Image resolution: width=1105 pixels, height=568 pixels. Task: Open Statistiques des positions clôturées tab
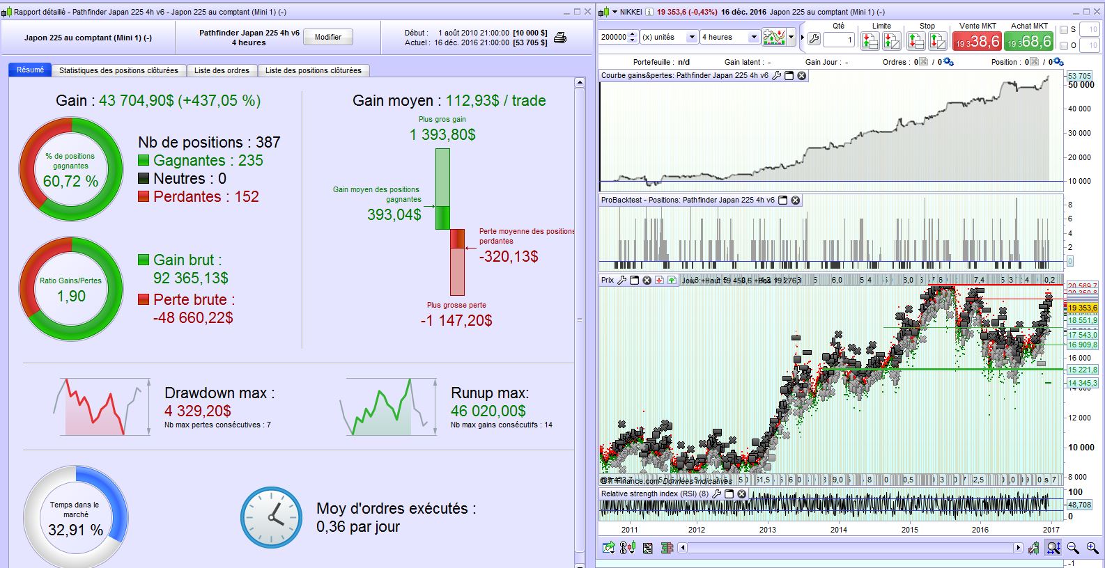(x=118, y=70)
